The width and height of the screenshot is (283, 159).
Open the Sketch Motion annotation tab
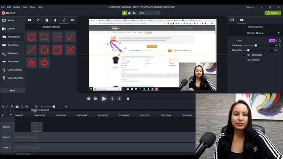pos(64,20)
